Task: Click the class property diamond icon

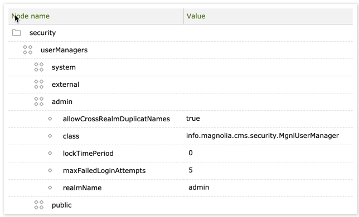Action: click(x=50, y=136)
